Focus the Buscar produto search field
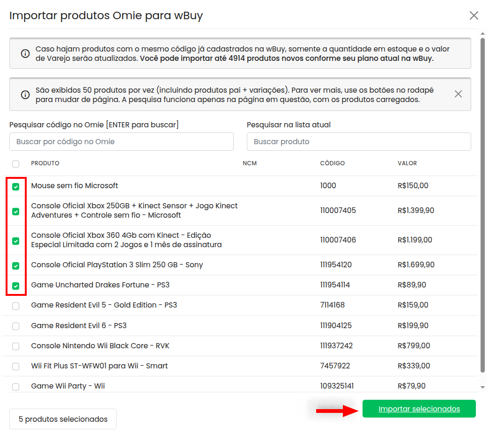The image size is (489, 433). click(x=358, y=141)
